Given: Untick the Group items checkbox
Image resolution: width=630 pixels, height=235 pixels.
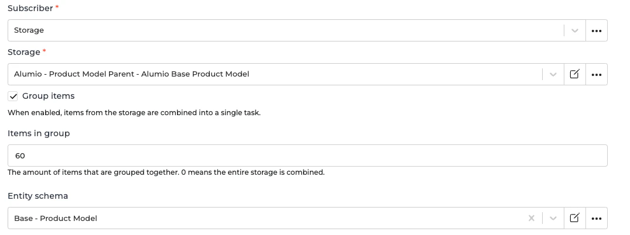Looking at the screenshot, I should coord(13,96).
